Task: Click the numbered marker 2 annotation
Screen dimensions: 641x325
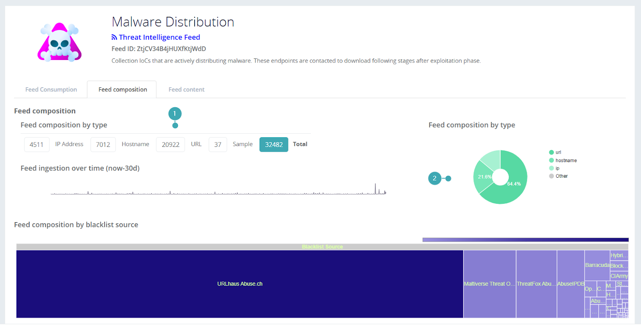Action: 435,179
